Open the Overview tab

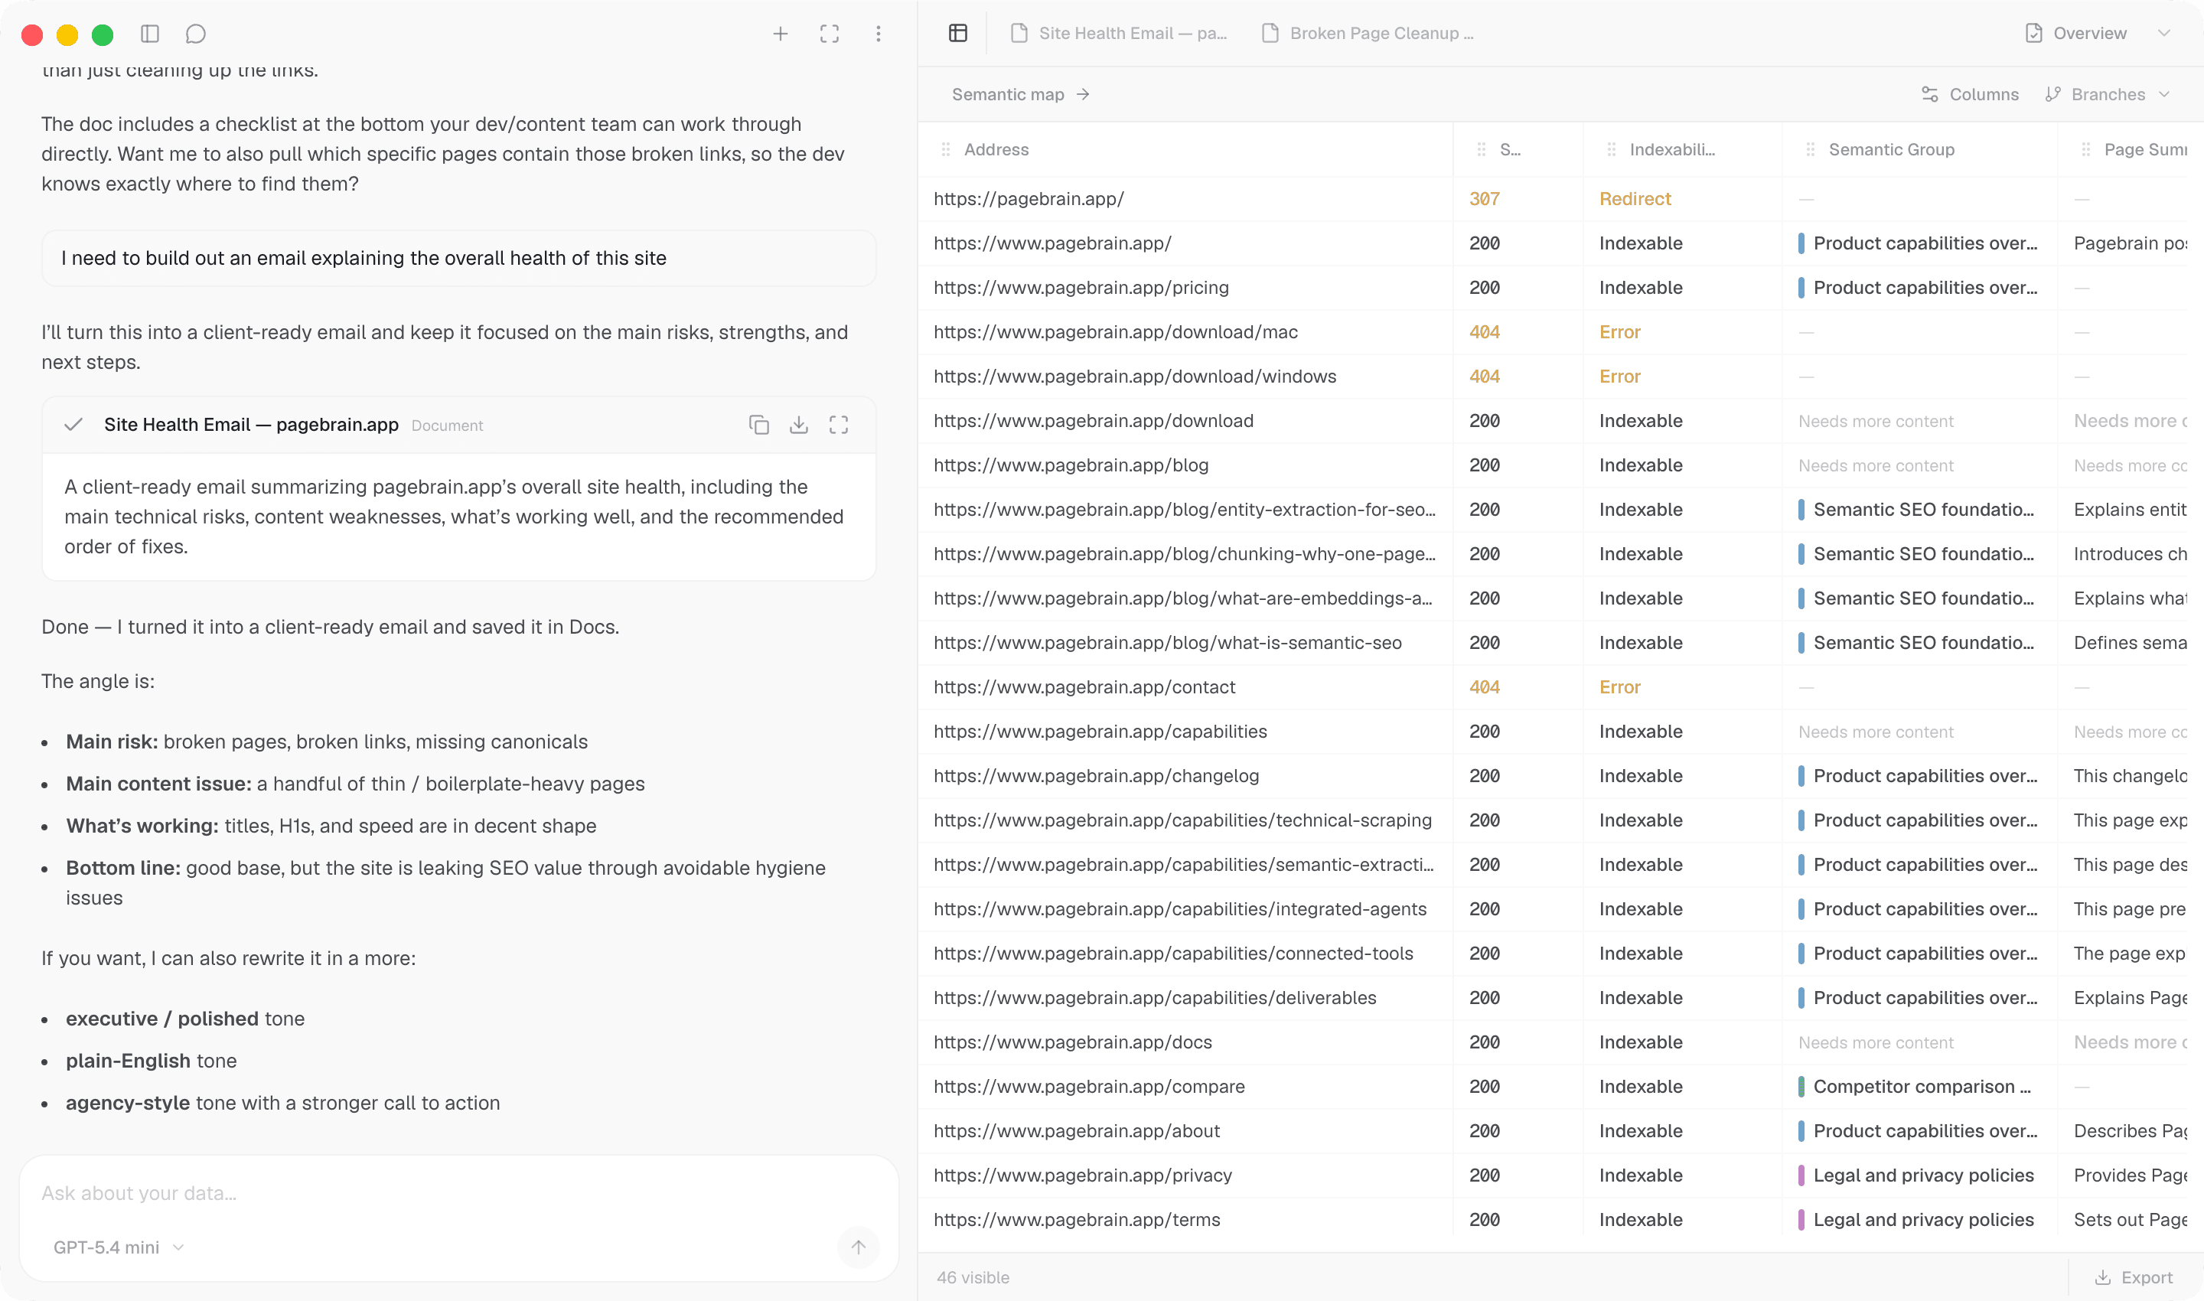pyautogui.click(x=2078, y=34)
